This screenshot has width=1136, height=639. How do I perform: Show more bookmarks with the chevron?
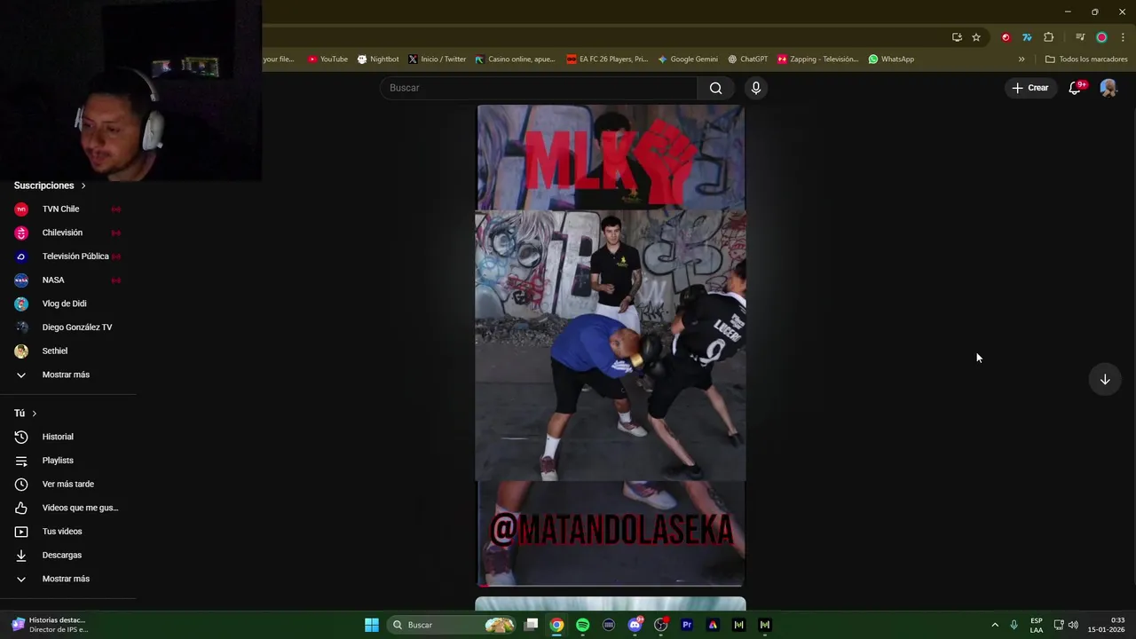coord(1022,59)
